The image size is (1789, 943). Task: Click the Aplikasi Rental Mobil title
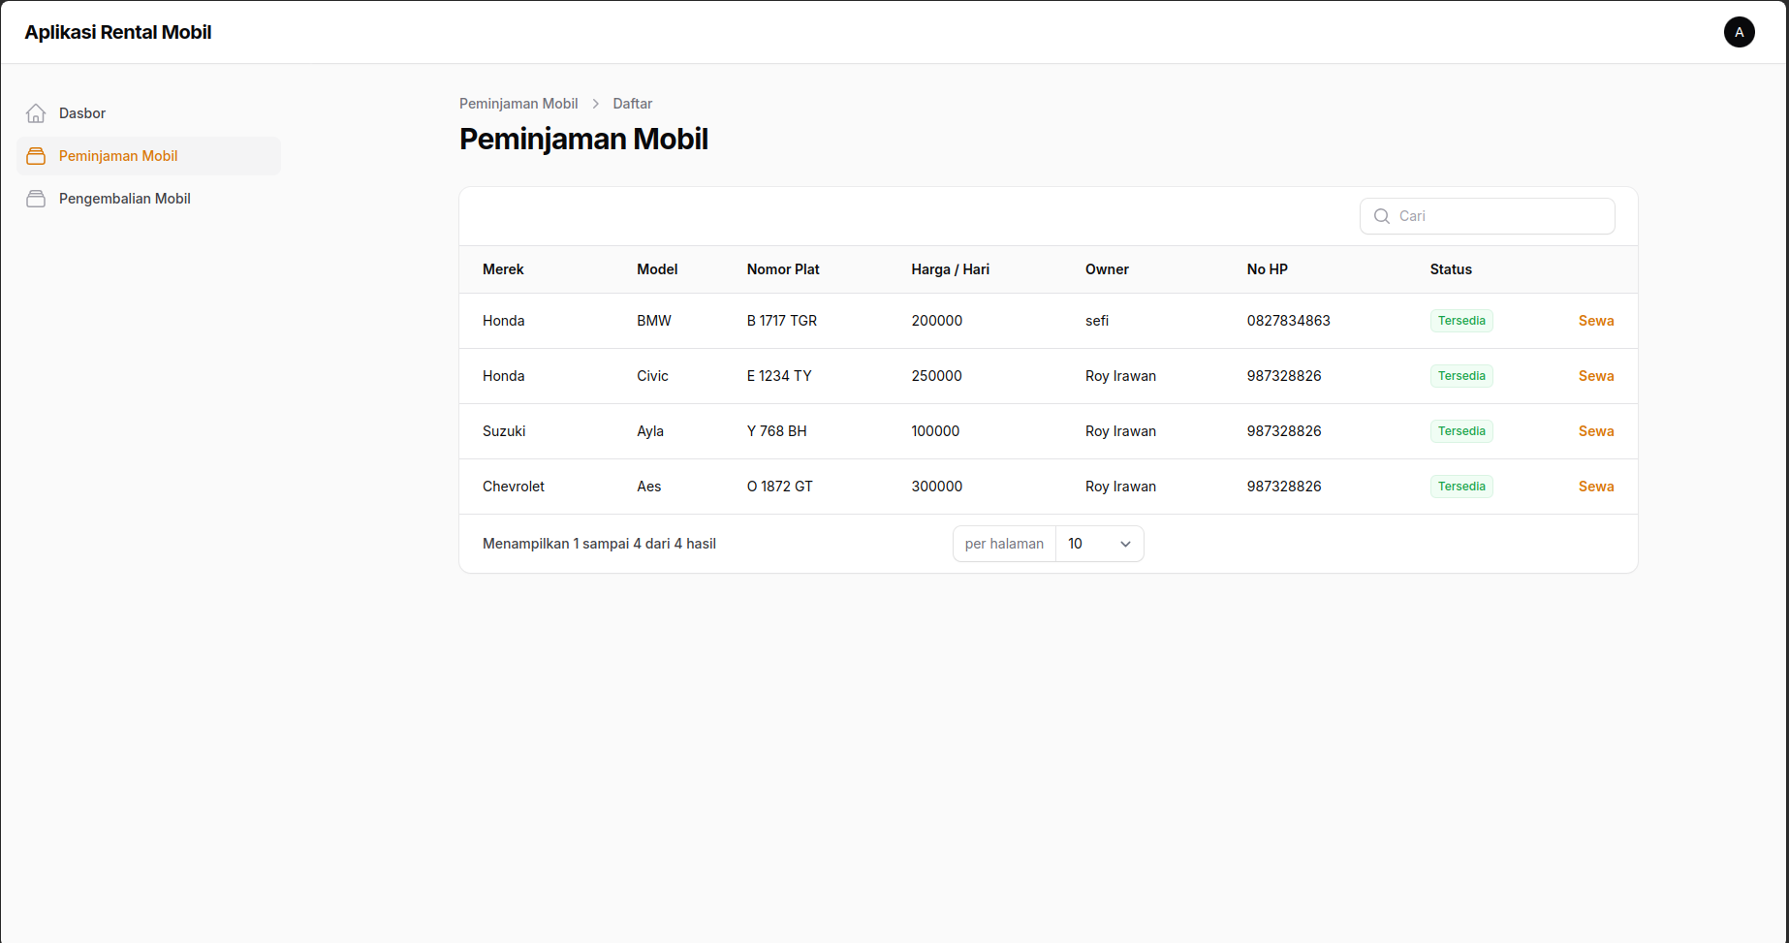click(x=117, y=31)
